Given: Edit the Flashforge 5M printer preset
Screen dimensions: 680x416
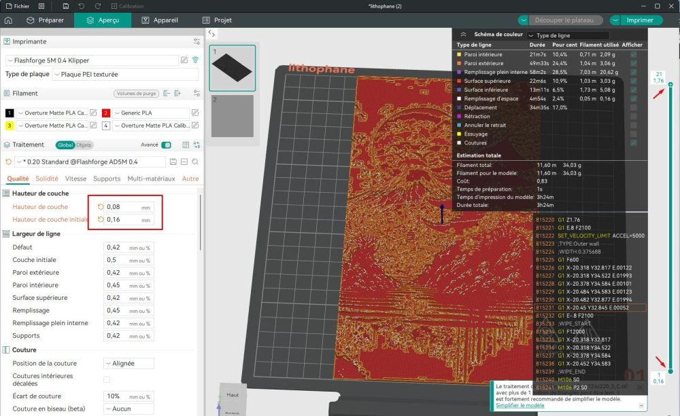Looking at the screenshot, I should coord(184,60).
